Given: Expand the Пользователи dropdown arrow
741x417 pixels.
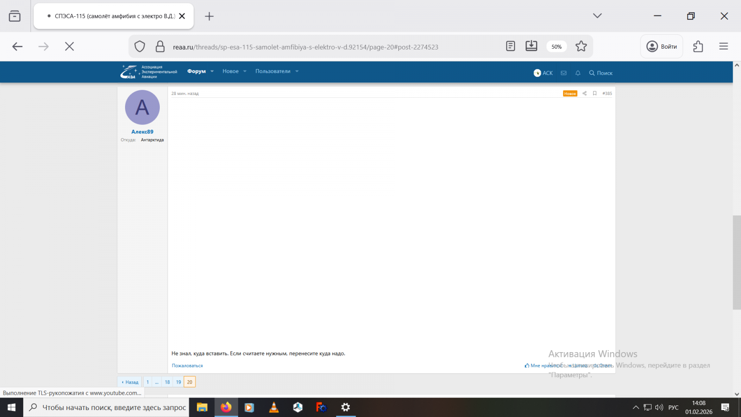Looking at the screenshot, I should (x=297, y=71).
